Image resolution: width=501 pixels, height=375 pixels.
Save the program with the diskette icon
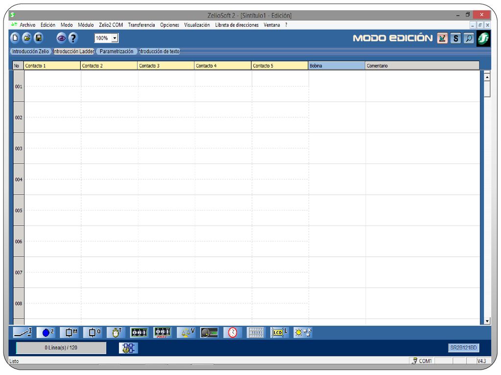[39, 38]
